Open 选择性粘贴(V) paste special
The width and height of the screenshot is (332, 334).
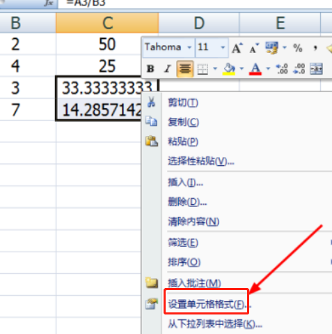pyautogui.click(x=237, y=161)
